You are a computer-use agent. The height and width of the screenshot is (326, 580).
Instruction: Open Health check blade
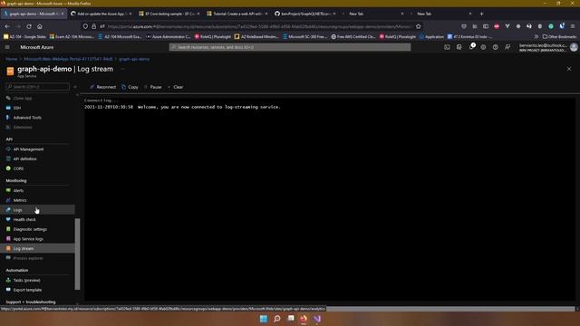(x=24, y=219)
